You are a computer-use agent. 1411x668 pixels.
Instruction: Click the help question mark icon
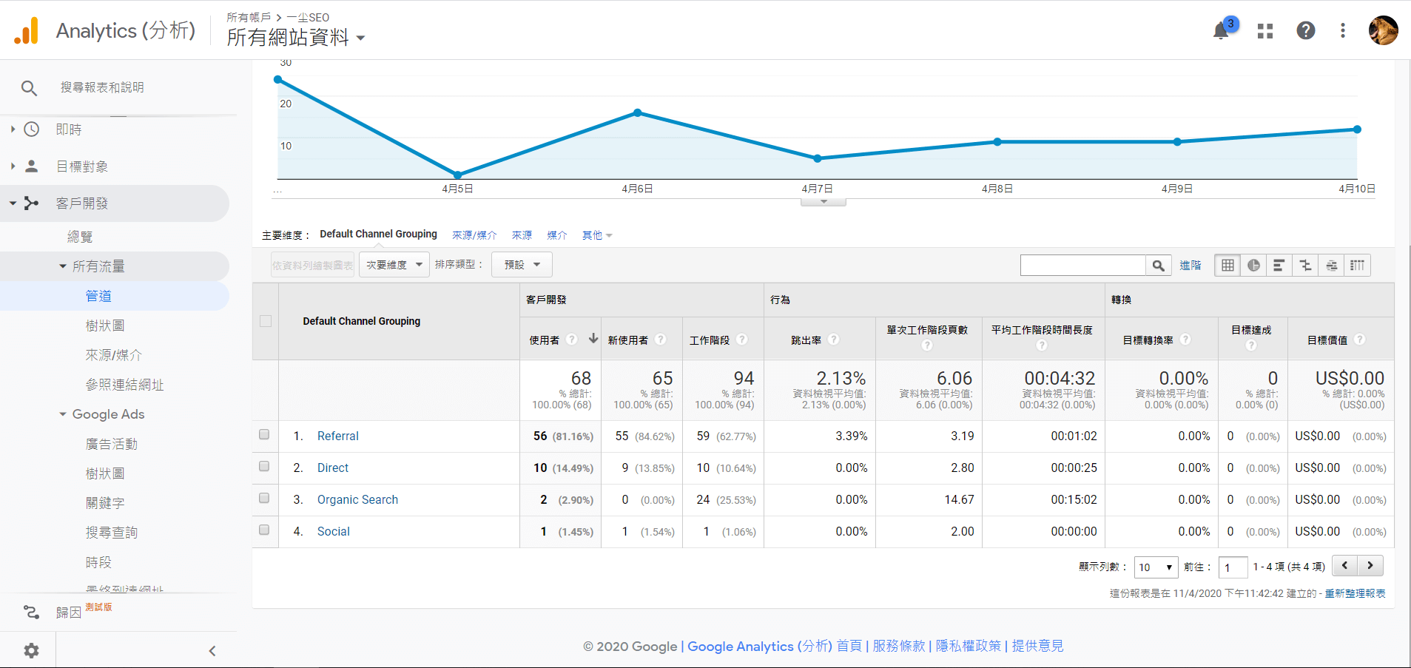[1305, 31]
